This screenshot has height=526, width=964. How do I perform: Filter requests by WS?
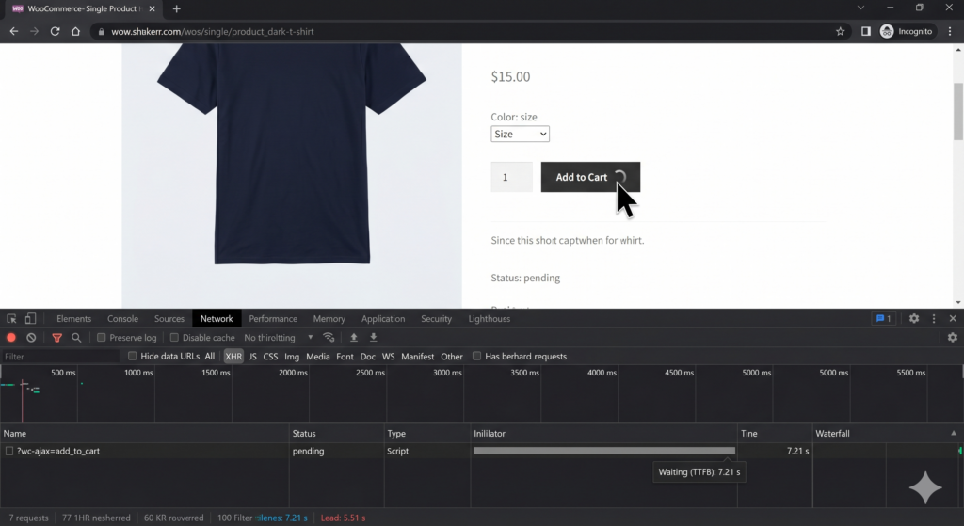tap(388, 357)
